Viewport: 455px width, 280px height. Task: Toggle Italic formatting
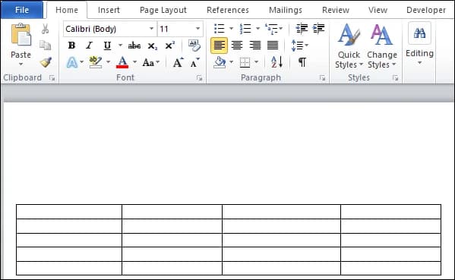[x=90, y=46]
